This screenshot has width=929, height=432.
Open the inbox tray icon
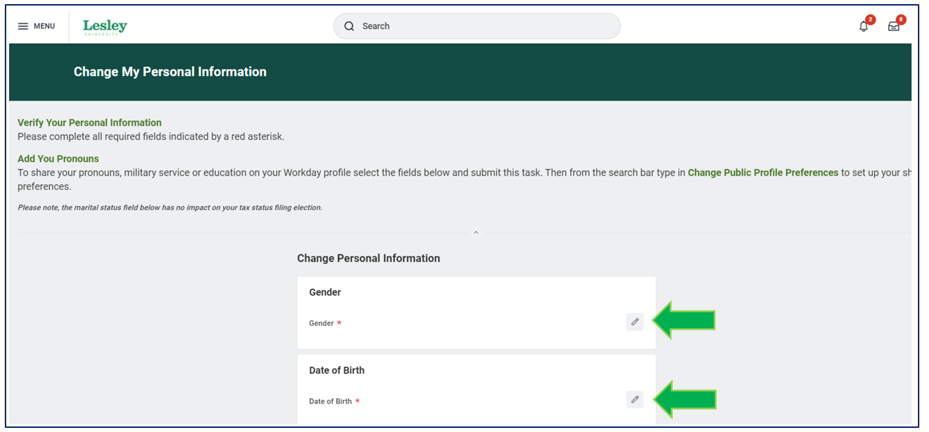click(x=894, y=26)
